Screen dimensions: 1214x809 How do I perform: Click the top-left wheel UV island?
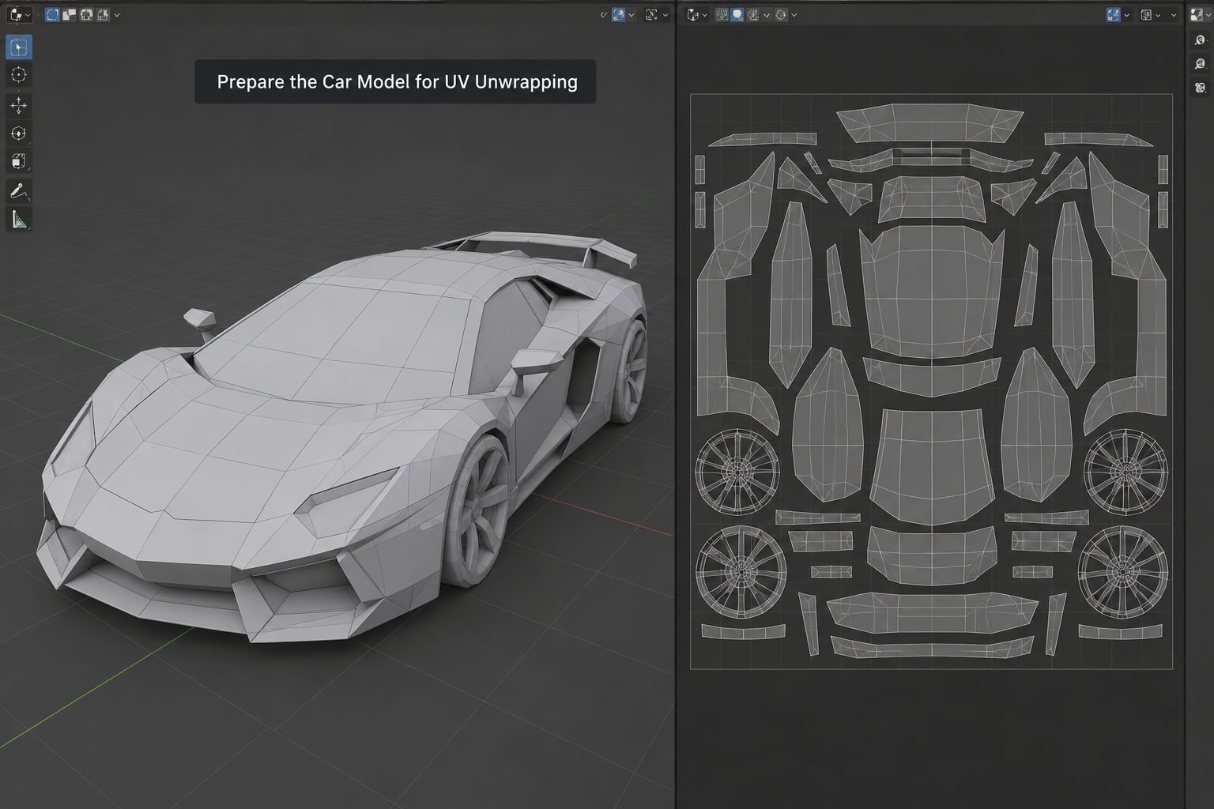pyautogui.click(x=737, y=472)
